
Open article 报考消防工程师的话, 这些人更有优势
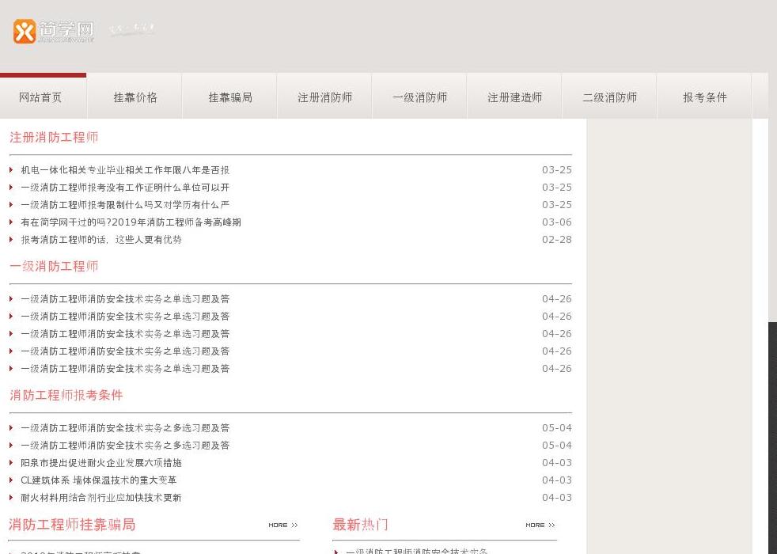click(x=101, y=239)
